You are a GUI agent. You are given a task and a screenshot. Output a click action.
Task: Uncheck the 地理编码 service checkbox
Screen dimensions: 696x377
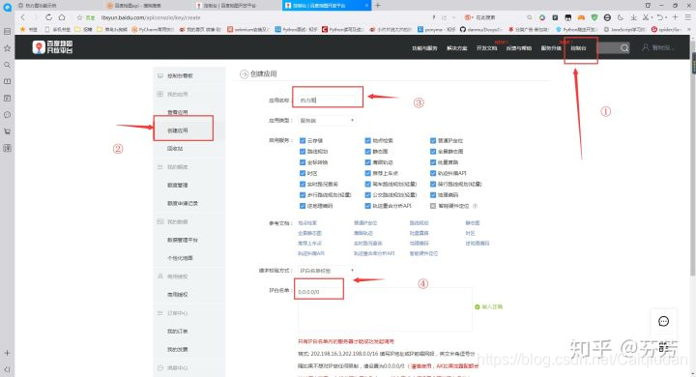433,195
